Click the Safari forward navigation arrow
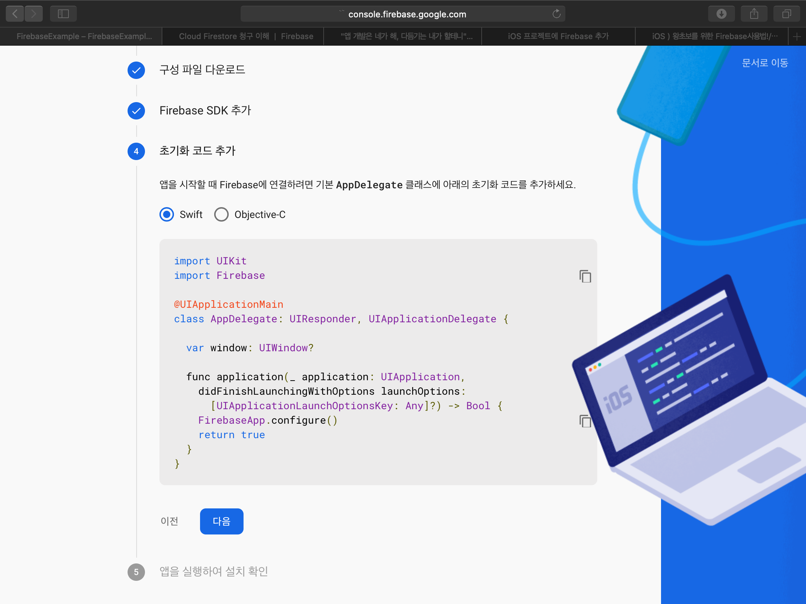 click(x=33, y=14)
